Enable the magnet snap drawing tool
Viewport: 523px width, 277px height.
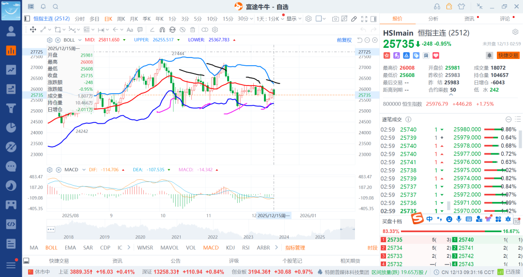pos(162,29)
